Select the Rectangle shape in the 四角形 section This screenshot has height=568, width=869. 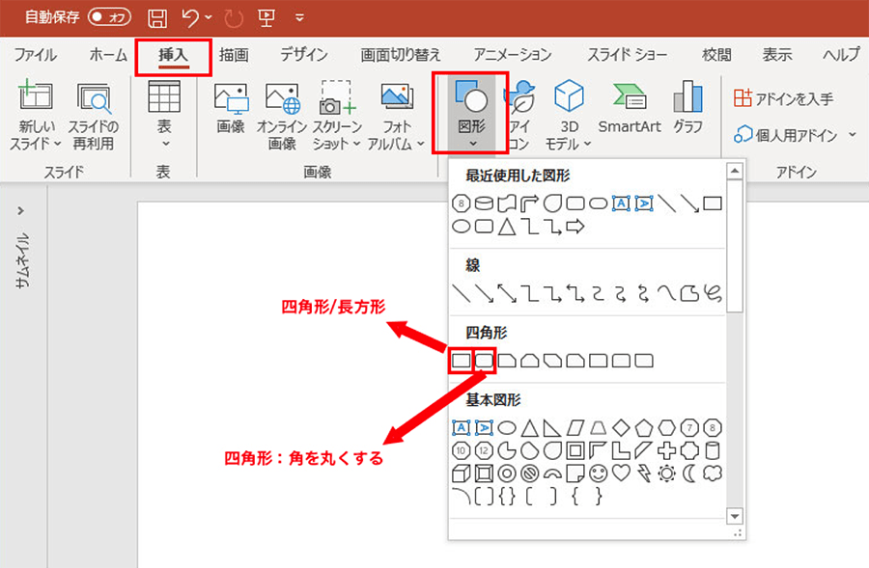(x=461, y=361)
